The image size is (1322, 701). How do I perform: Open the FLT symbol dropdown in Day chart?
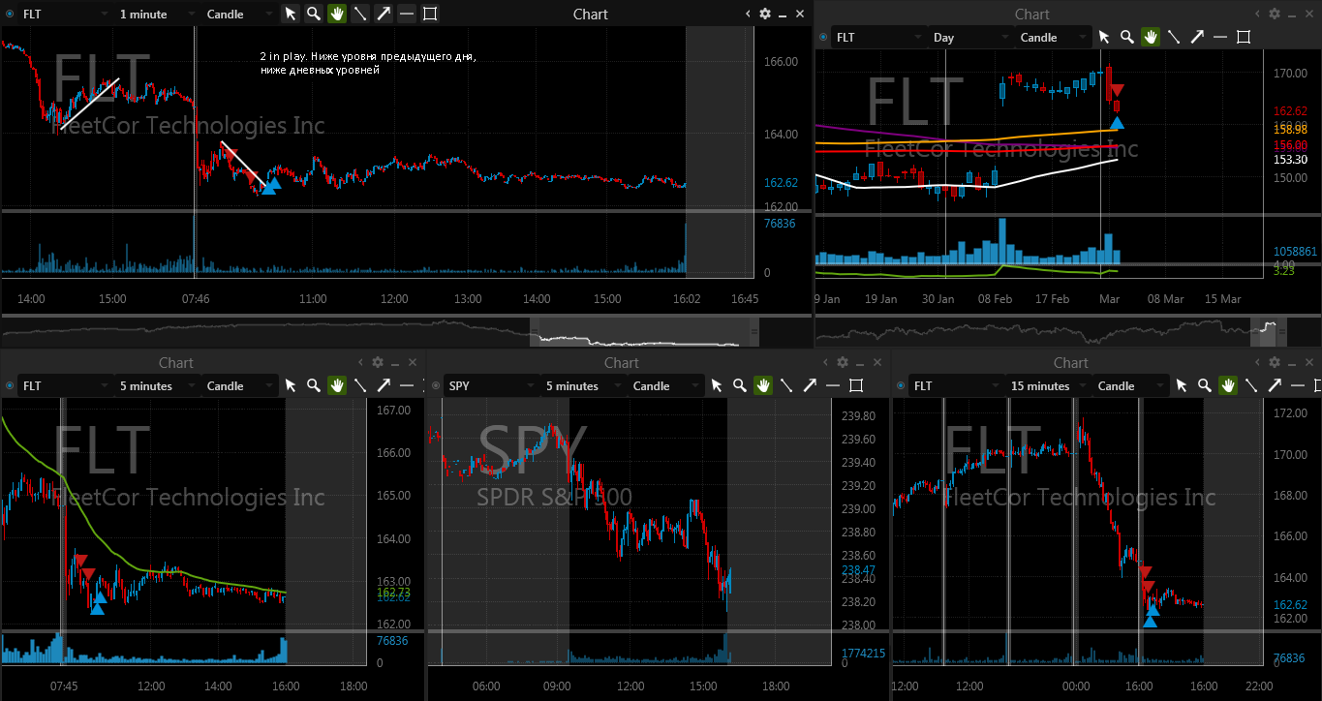click(878, 37)
